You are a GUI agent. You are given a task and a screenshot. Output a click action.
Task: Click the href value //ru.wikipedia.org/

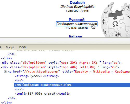(41, 71)
